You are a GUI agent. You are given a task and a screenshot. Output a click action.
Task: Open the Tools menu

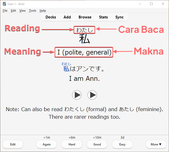[33, 11]
